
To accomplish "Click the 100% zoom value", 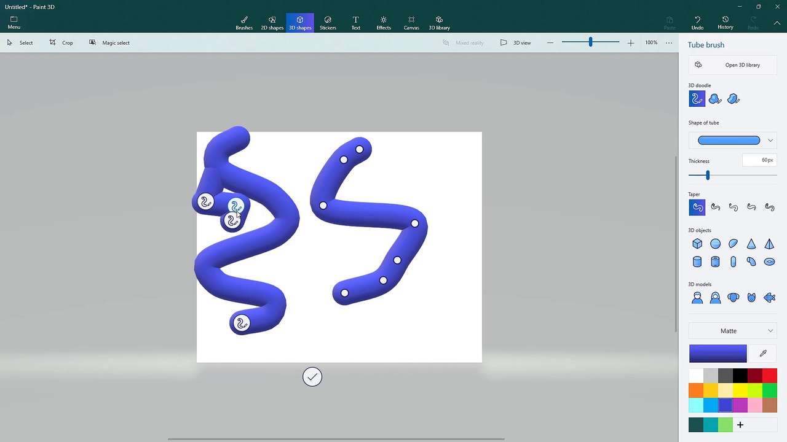I will (x=651, y=42).
